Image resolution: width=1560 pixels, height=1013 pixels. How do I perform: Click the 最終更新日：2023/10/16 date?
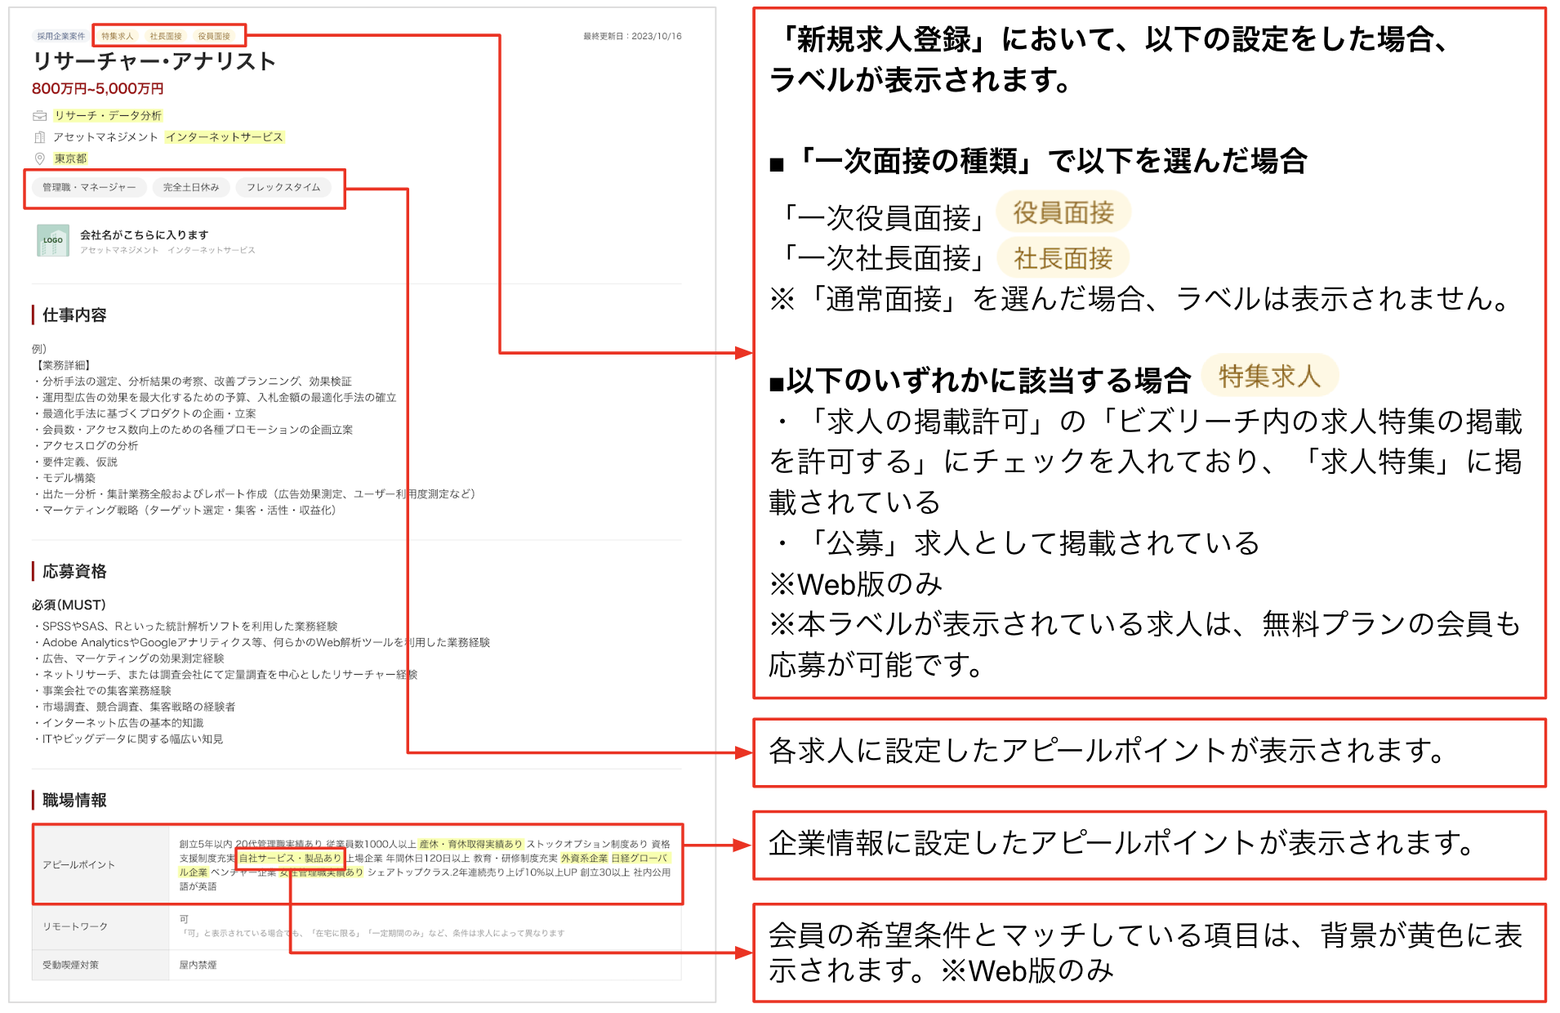point(632,36)
